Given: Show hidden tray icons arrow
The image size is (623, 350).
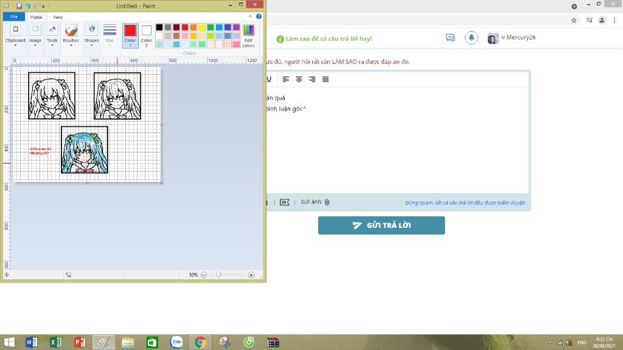Looking at the screenshot, I should pos(550,343).
